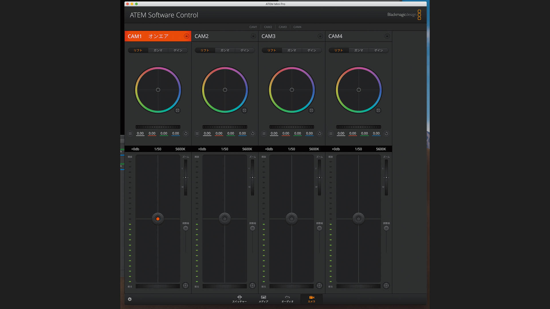Open the CAM4 +0db gain setting

(x=336, y=149)
